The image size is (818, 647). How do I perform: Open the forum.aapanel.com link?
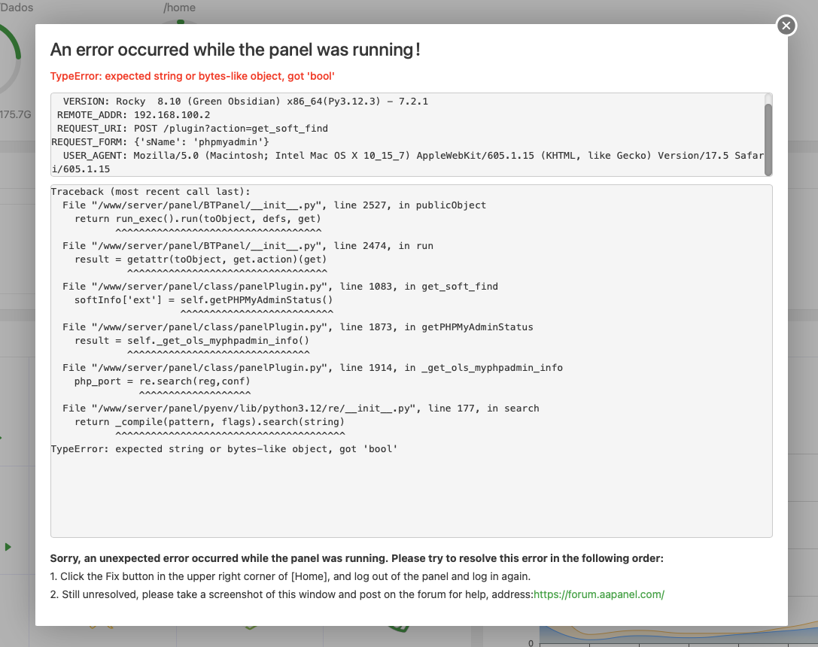coord(599,594)
